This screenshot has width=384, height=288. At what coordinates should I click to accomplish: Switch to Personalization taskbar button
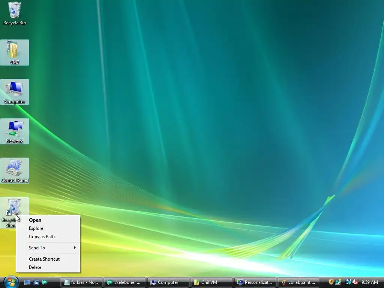point(255,282)
